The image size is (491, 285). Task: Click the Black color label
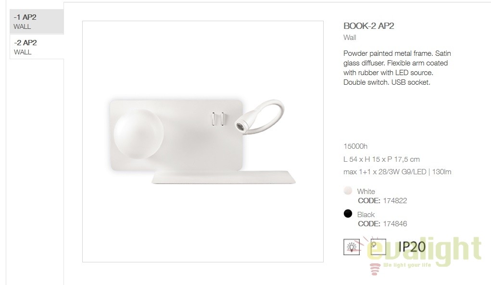coord(366,214)
